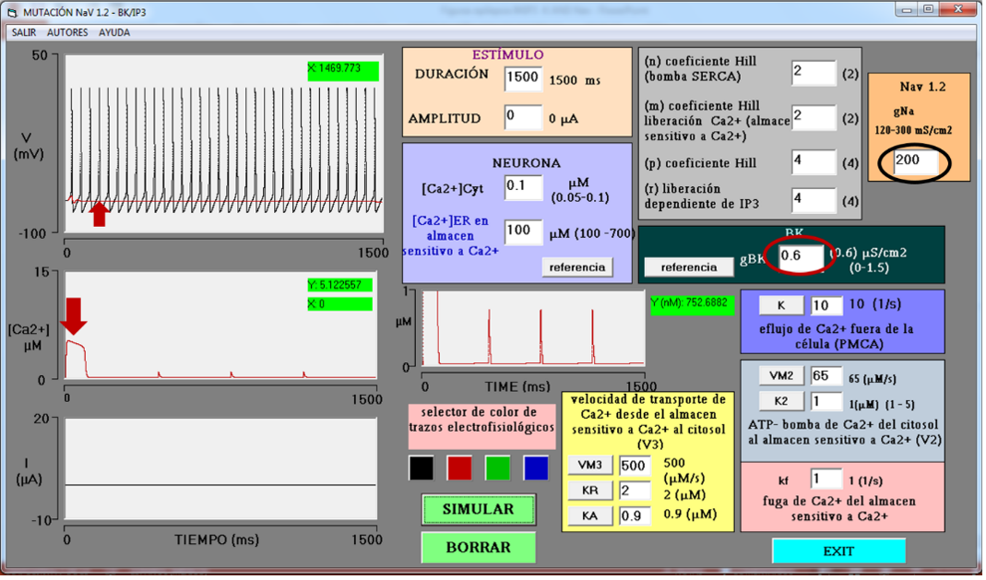Open the SALIR menu

pos(24,32)
